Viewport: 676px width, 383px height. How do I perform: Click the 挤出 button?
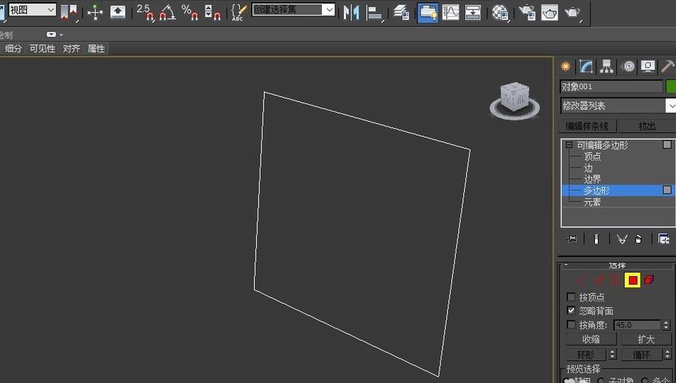coord(647,126)
